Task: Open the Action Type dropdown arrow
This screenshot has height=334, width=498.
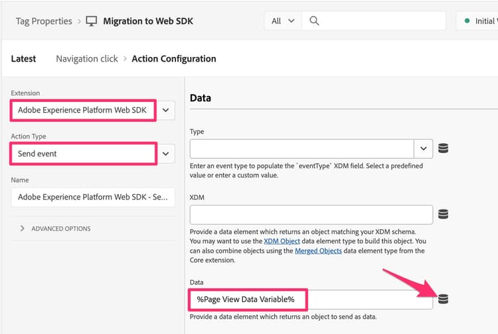Action: tap(165, 154)
